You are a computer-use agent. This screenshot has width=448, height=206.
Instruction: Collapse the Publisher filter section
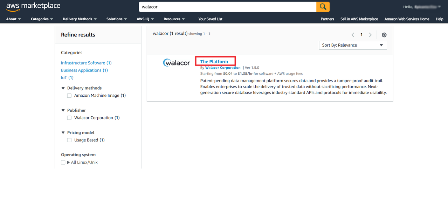pos(63,110)
